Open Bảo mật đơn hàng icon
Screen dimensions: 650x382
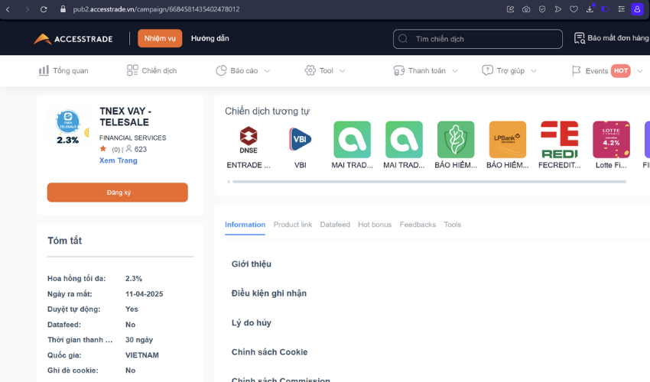579,38
